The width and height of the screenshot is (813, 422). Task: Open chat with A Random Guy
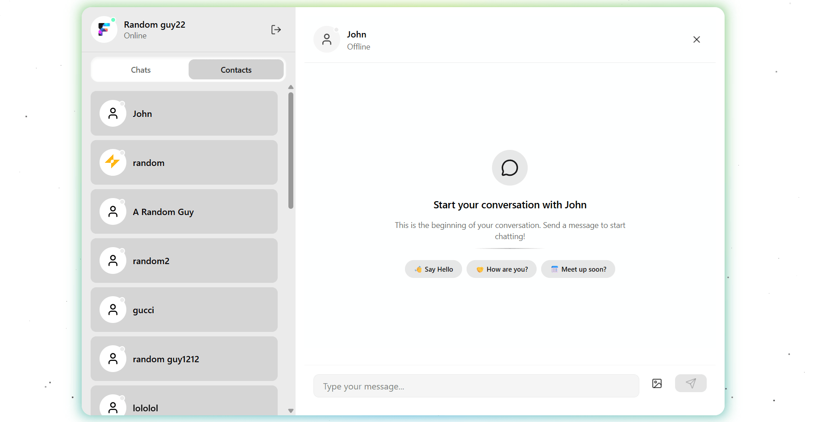(x=184, y=211)
